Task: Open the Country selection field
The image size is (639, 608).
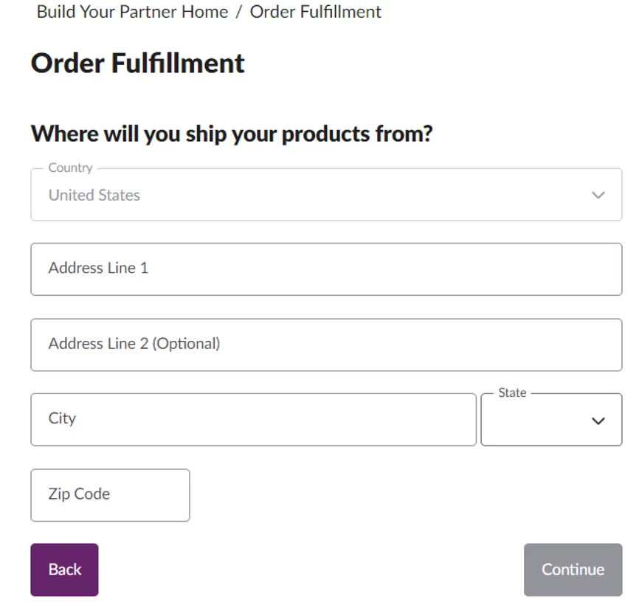Action: coord(325,196)
